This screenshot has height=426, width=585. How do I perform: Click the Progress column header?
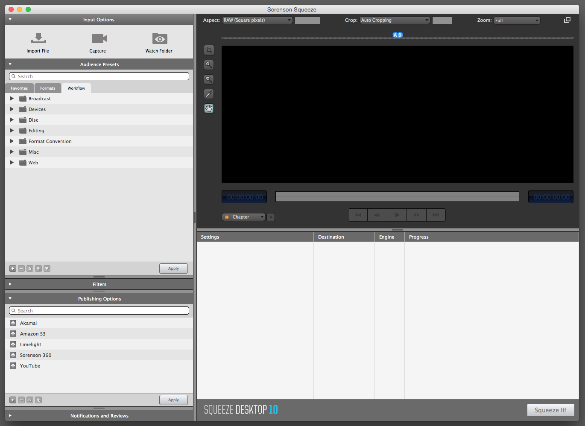(492, 237)
